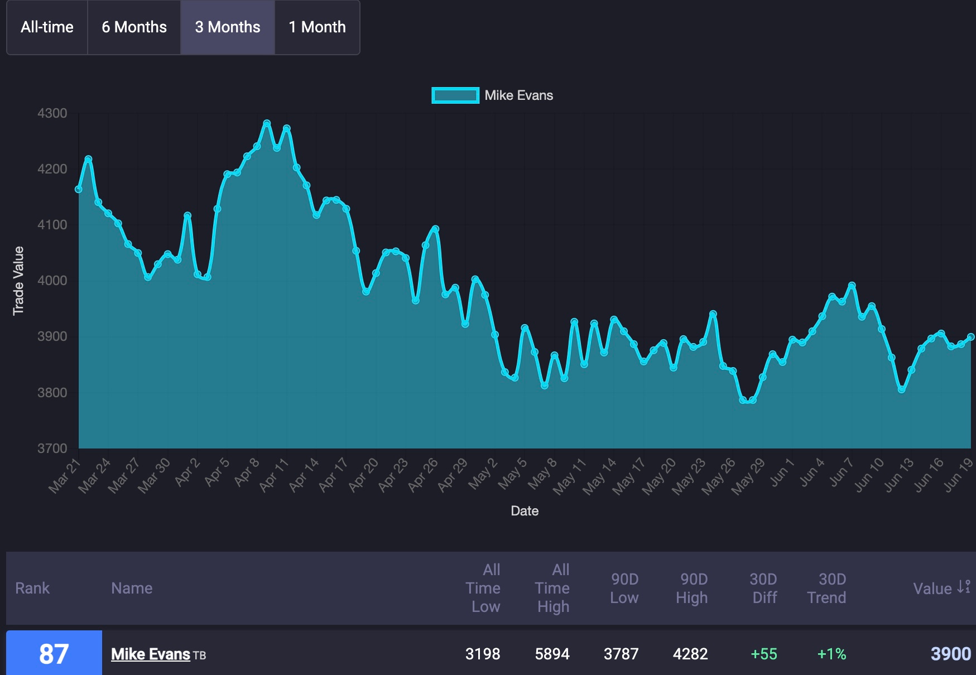Select the 3 Months range tab
The image size is (976, 675).
point(228,27)
